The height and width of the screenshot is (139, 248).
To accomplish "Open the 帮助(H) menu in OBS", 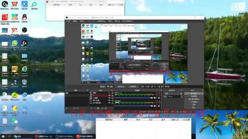I will point(117,21).
